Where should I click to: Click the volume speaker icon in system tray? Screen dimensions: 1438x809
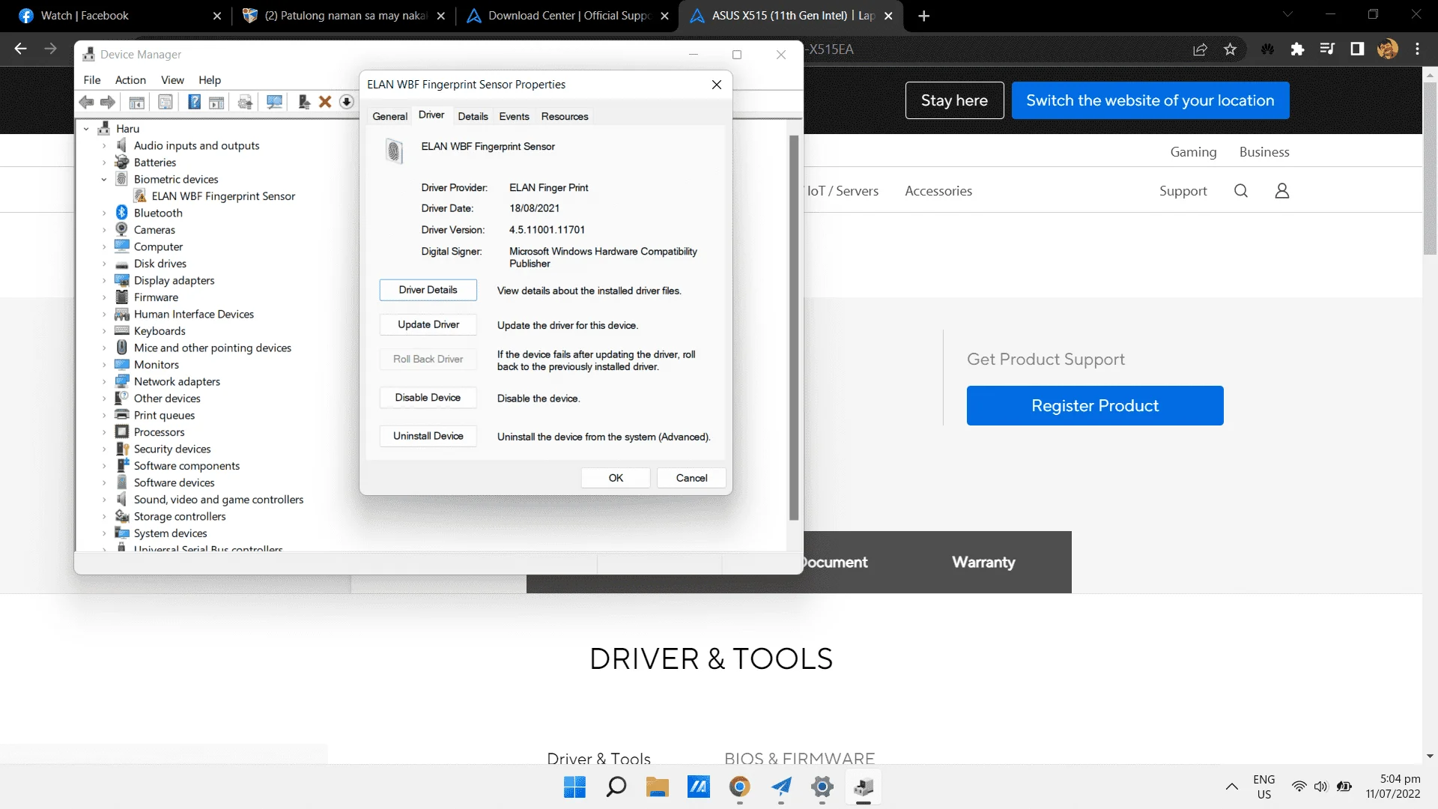[1321, 787]
